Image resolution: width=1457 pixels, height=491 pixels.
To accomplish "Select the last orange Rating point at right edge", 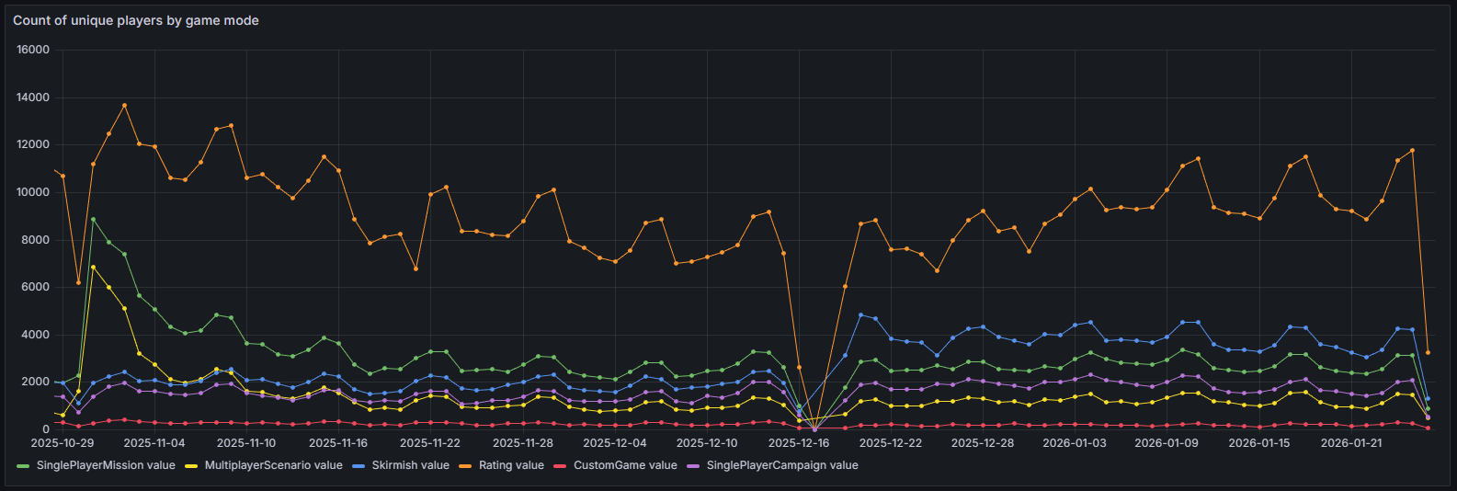I will 1428,352.
